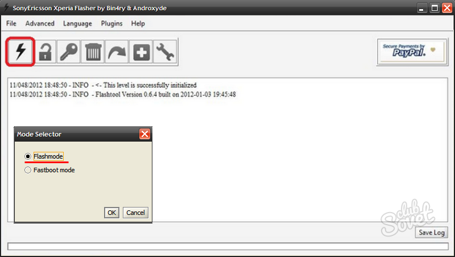Open the File menu
Viewport: 455px width, 257px height.
pyautogui.click(x=11, y=23)
